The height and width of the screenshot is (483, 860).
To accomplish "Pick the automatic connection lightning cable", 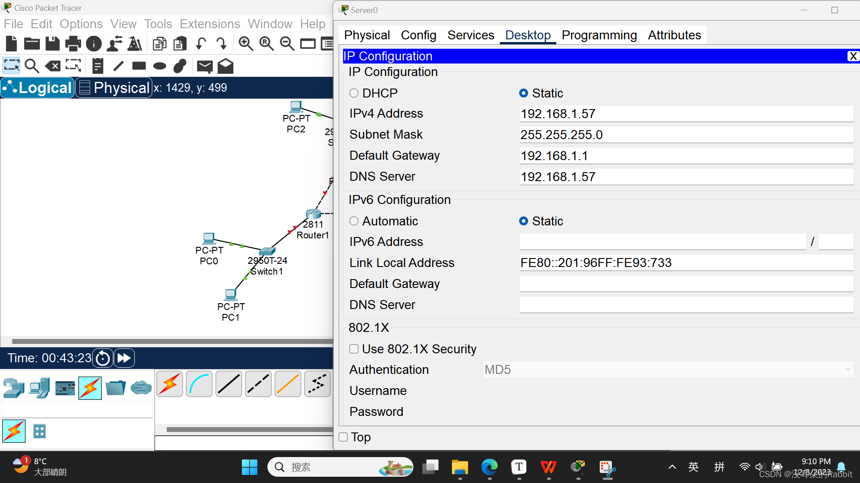I will tap(170, 384).
